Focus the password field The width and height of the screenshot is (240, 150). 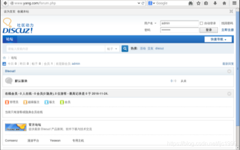(x=179, y=30)
